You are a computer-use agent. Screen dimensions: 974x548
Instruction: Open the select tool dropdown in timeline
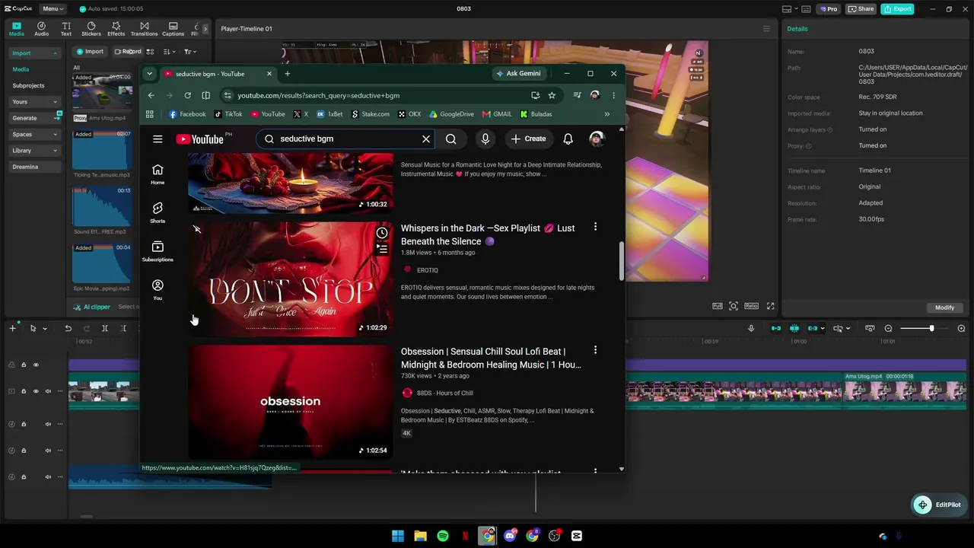(x=45, y=328)
